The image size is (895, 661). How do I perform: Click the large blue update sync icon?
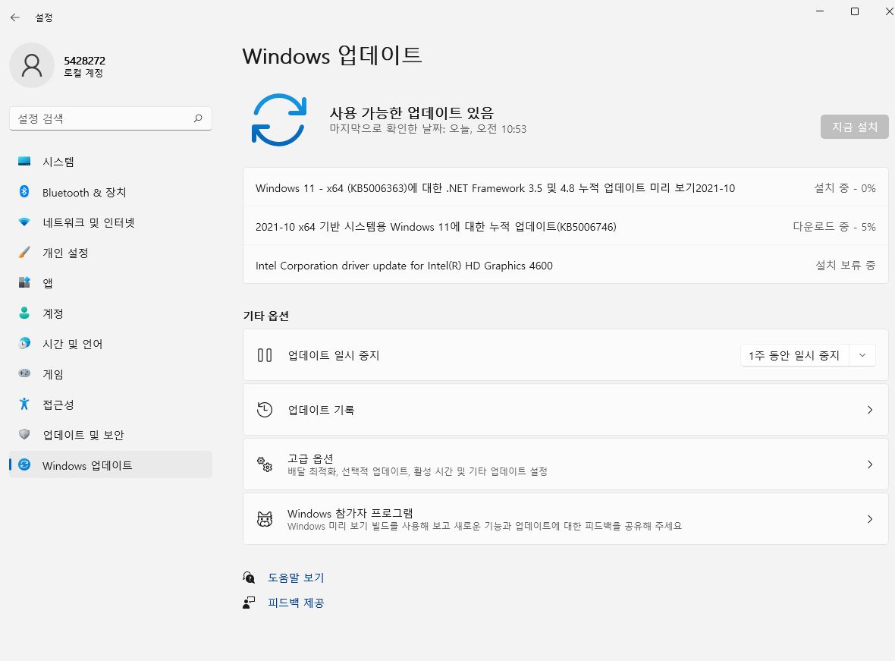(x=279, y=120)
